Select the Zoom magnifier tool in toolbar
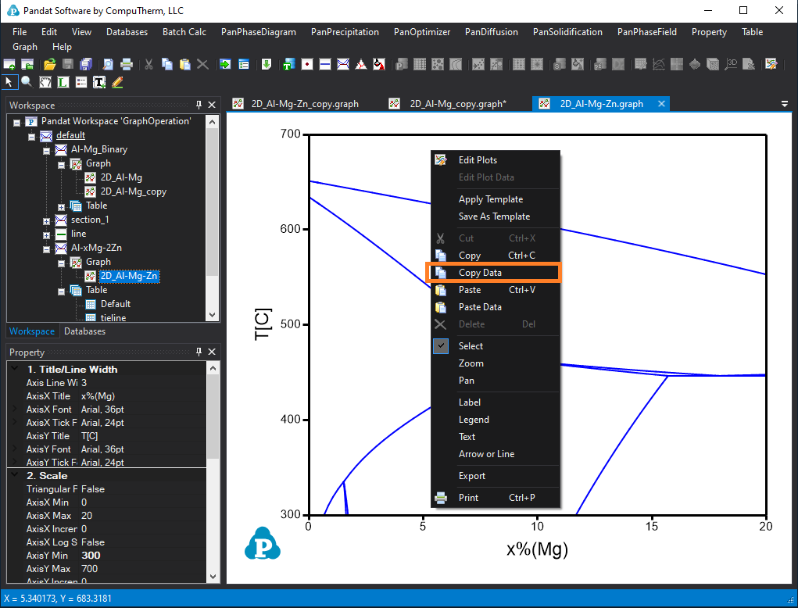Screen dimensions: 798x608 click(27, 81)
